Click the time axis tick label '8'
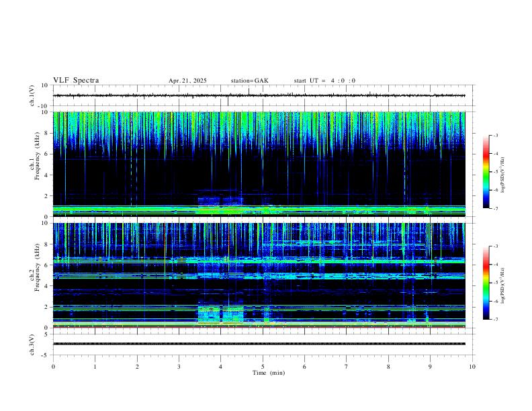This screenshot has width=532, height=411. 388,367
